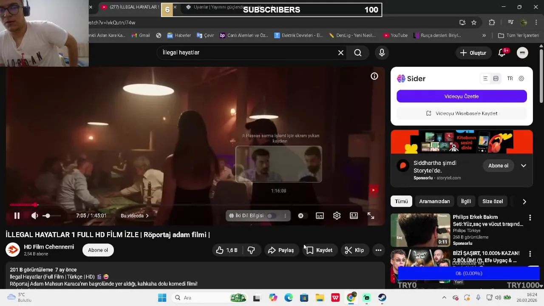This screenshot has height=306, width=544.
Task: Open Sider settings gear icon
Action: pos(521,79)
